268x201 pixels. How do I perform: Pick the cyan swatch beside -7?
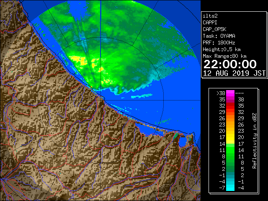pyautogui.click(x=230, y=188)
